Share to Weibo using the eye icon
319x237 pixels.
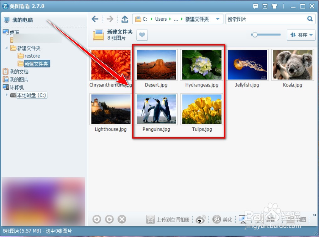coord(201,219)
